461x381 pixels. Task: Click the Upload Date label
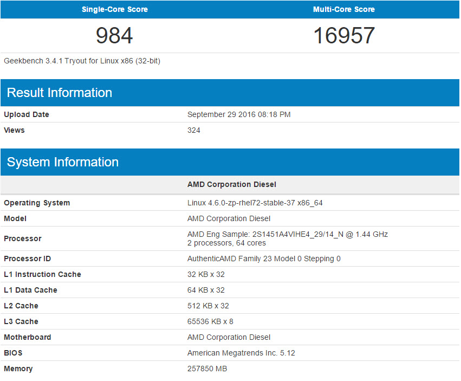(x=27, y=114)
